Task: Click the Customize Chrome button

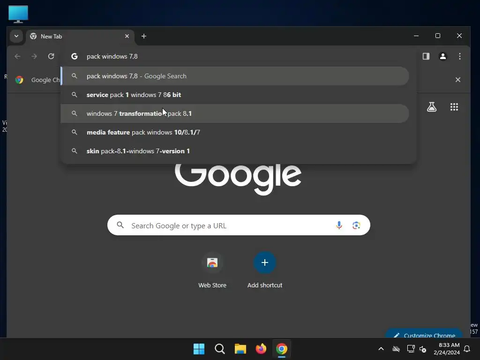Action: tap(424, 333)
